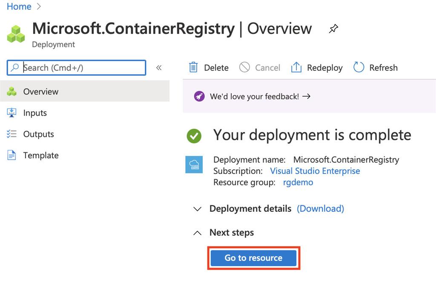Pin the deployment using the pin icon
Viewport: 436px width, 296px height.
pyautogui.click(x=333, y=28)
